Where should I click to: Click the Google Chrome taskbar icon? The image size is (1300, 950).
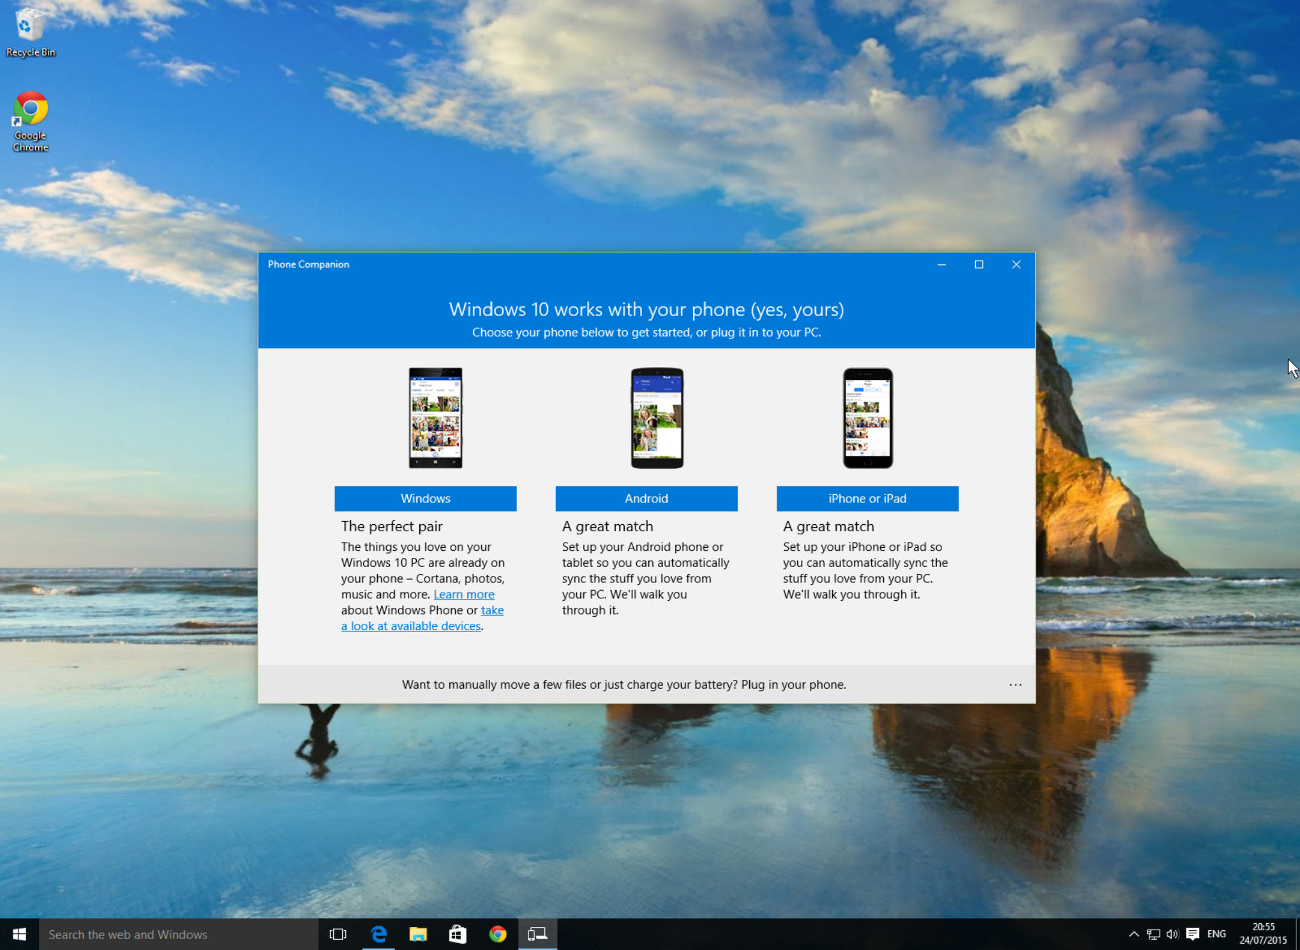pyautogui.click(x=497, y=932)
